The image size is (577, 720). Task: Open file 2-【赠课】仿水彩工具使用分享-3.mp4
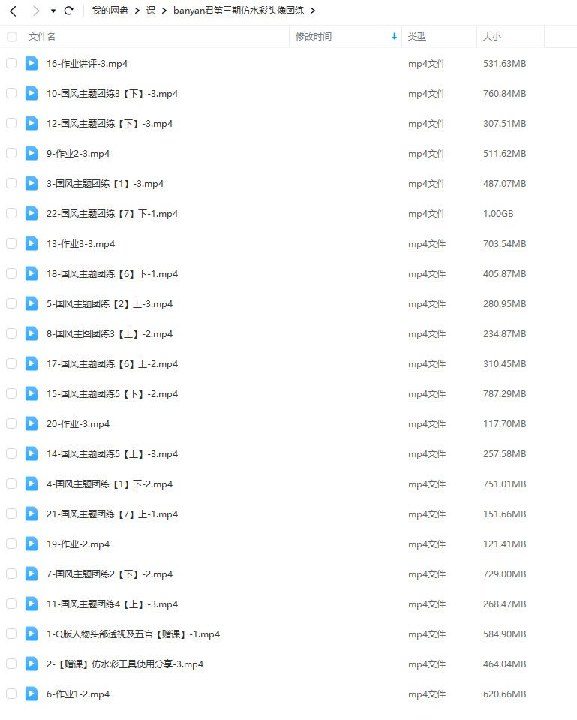point(125,664)
